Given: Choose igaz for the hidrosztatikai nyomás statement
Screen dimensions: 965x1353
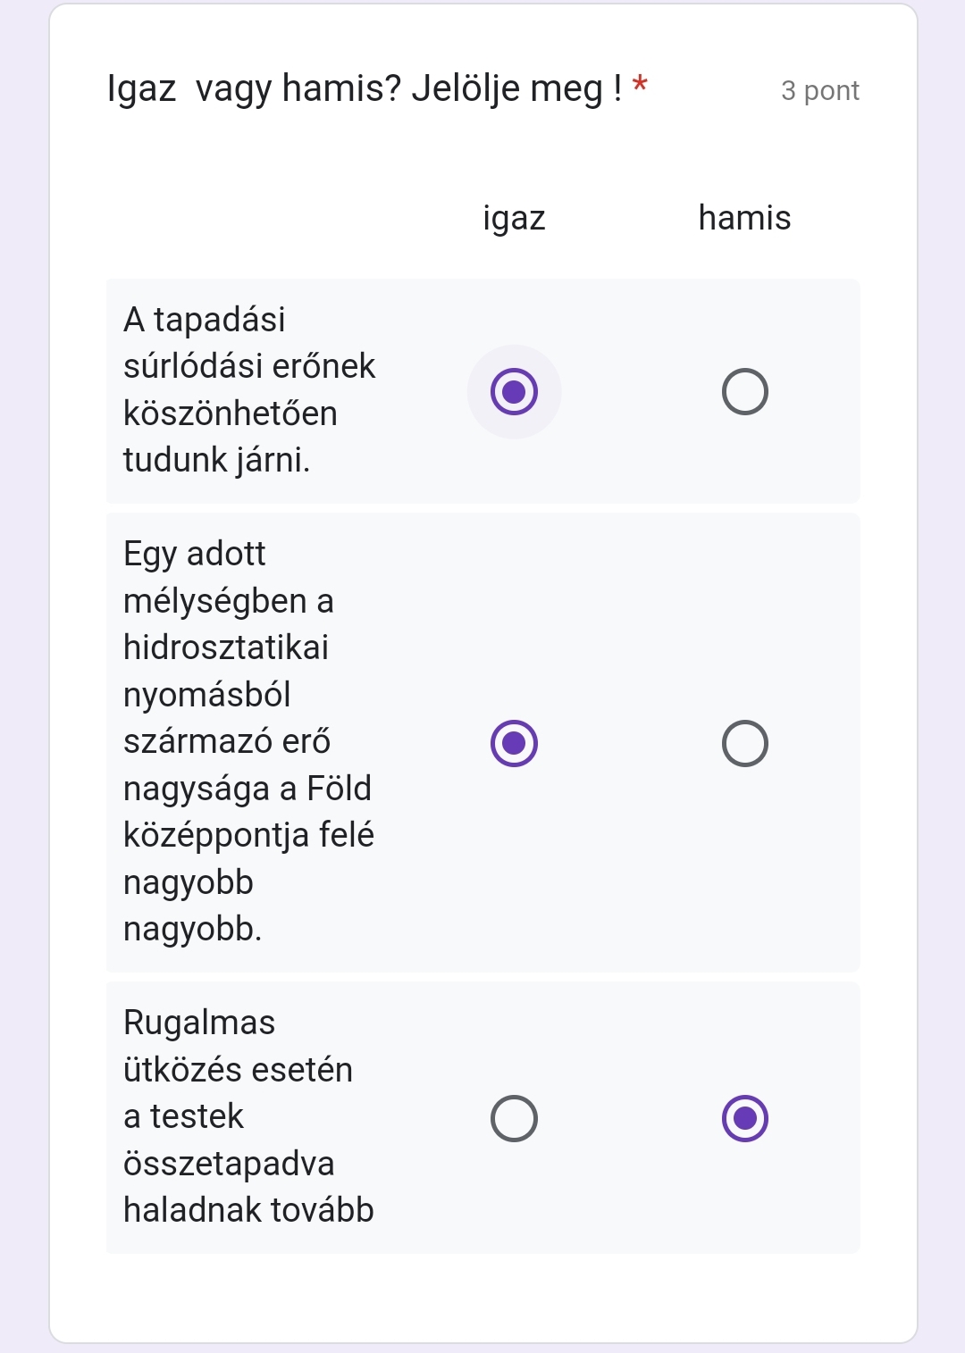Looking at the screenshot, I should 514,743.
